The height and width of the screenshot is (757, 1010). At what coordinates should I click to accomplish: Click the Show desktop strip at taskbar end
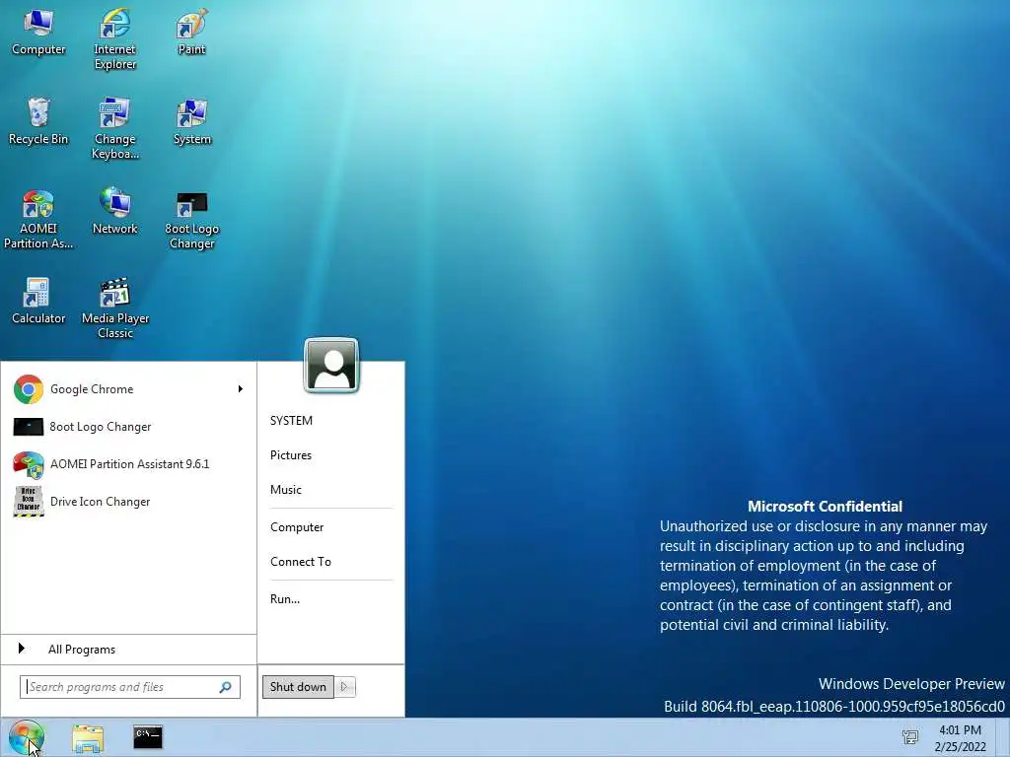1003,737
